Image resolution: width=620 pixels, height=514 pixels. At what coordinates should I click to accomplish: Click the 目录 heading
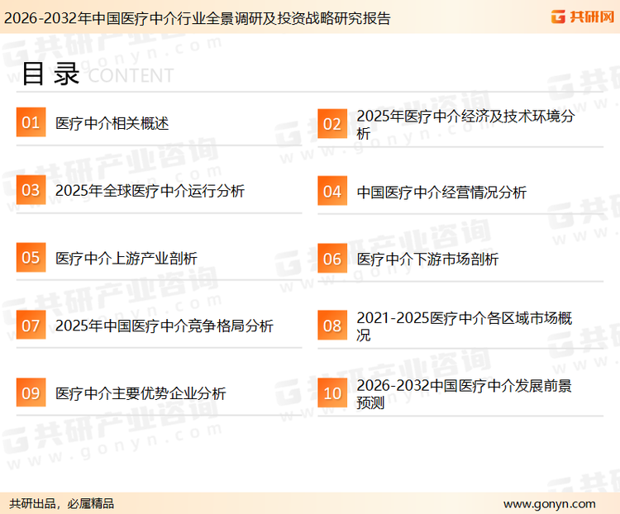(50, 74)
